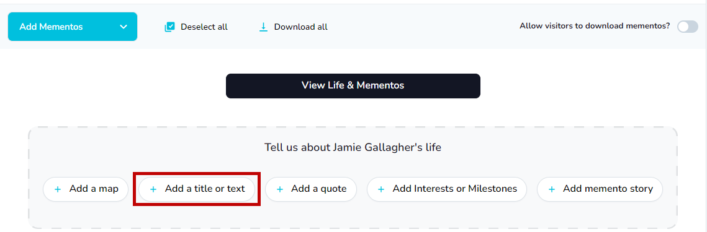Select Add Interests or Milestones

[x=447, y=189]
